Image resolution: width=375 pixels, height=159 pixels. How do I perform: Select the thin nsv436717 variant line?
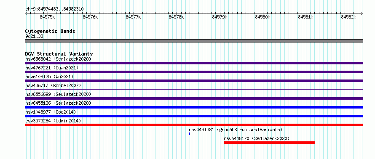click(194, 89)
